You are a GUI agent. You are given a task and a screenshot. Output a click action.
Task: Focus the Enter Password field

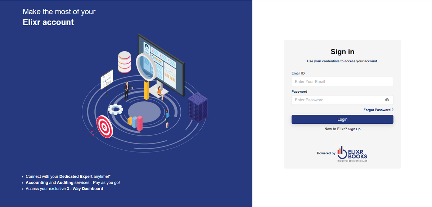tap(337, 100)
